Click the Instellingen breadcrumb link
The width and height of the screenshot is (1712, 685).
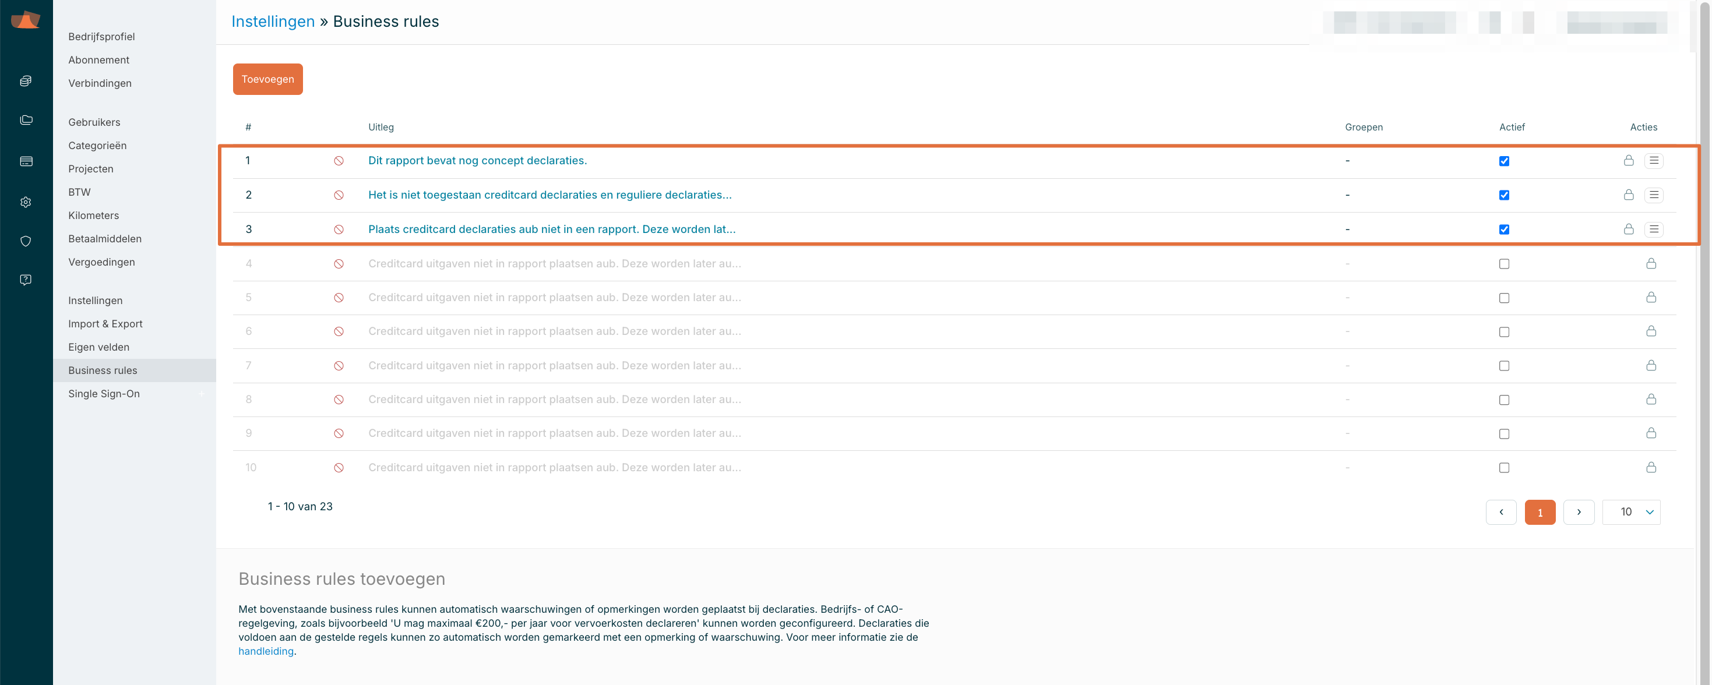pyautogui.click(x=273, y=22)
